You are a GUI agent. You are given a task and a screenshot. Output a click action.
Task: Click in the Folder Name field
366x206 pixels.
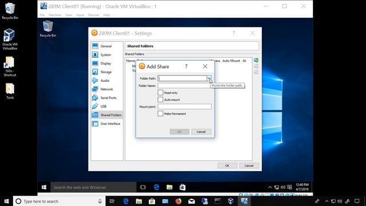click(184, 86)
